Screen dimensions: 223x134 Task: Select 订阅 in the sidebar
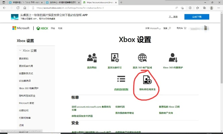coord(21,125)
